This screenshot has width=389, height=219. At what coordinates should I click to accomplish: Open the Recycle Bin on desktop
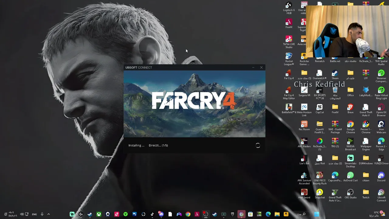335,93
